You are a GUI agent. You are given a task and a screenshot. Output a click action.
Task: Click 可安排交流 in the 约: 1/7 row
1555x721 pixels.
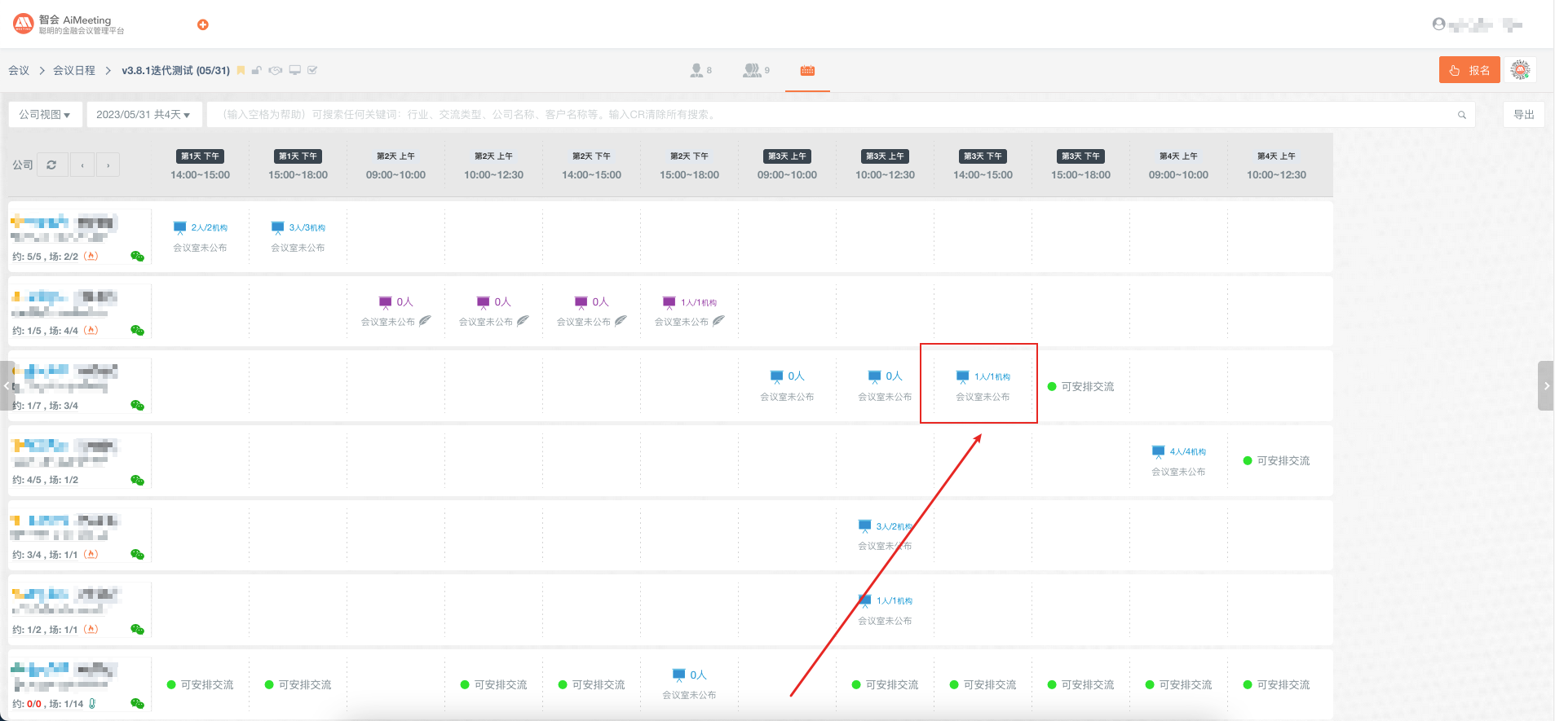[1080, 387]
